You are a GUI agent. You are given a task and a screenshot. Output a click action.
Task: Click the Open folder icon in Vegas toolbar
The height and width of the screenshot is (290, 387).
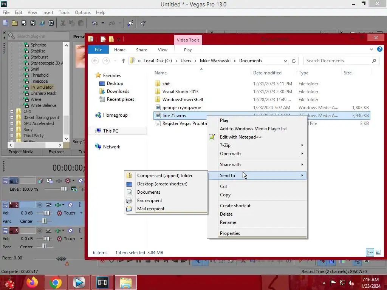point(15,23)
